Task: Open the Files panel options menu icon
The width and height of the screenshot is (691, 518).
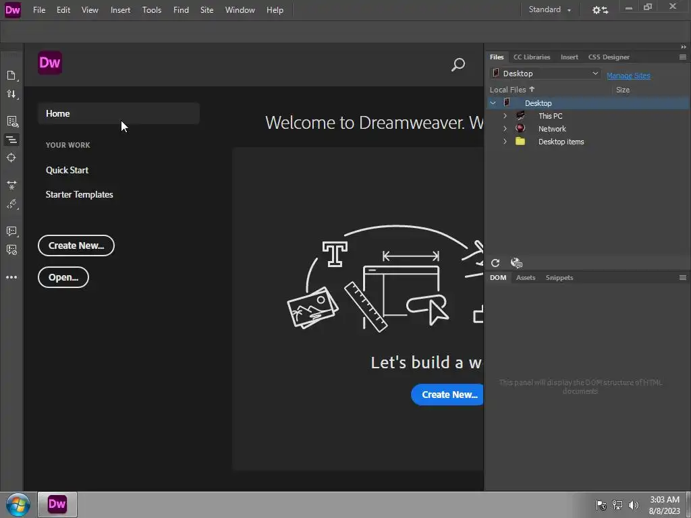Action: pyautogui.click(x=683, y=57)
